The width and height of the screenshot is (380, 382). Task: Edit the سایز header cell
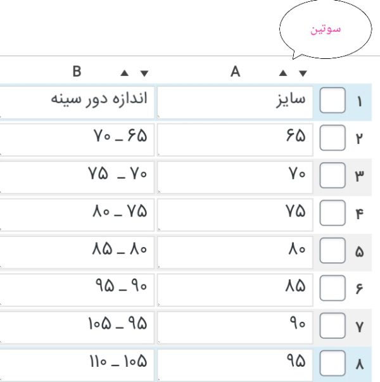(235, 102)
